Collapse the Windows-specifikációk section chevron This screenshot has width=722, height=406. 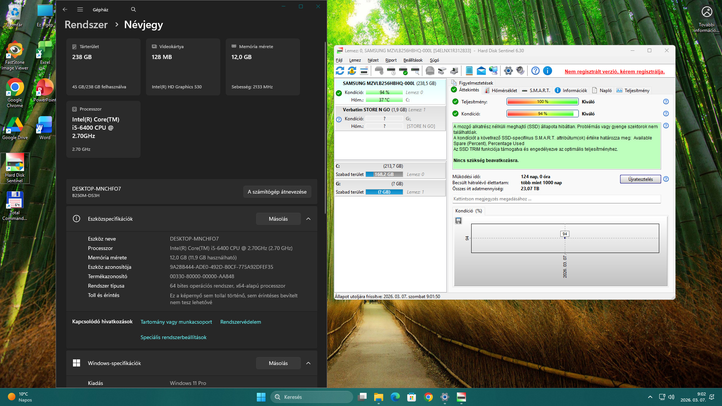(x=308, y=363)
